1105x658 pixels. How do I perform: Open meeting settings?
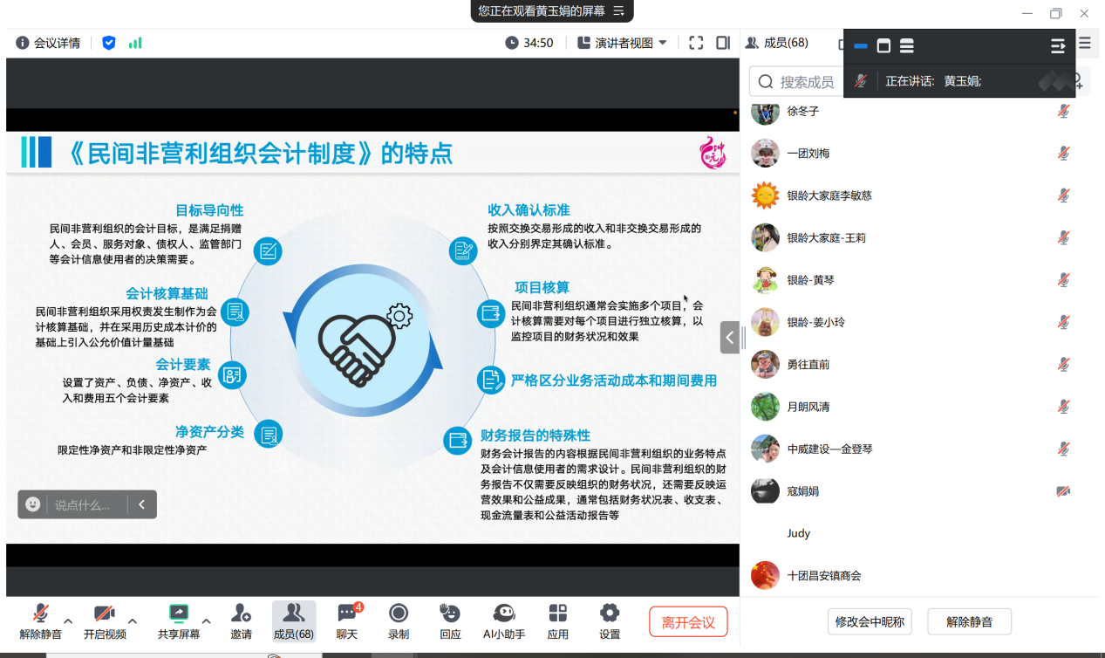click(x=609, y=620)
